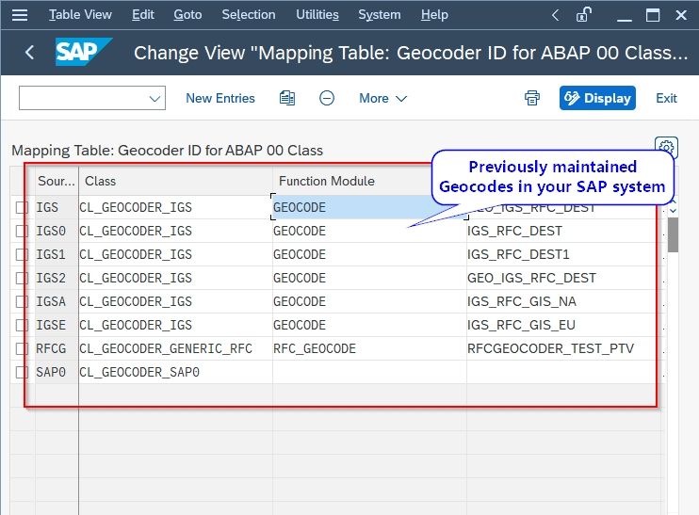
Task: Click the GEOCODE cell in IGSE row
Action: point(369,325)
